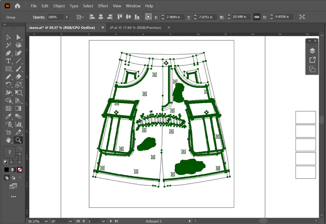Pick the Rectangle tool
Image resolution: width=326 pixels, height=224 pixels.
(8, 69)
